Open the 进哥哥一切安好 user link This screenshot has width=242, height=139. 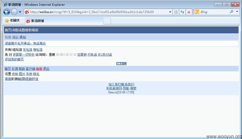[x=24, y=55]
